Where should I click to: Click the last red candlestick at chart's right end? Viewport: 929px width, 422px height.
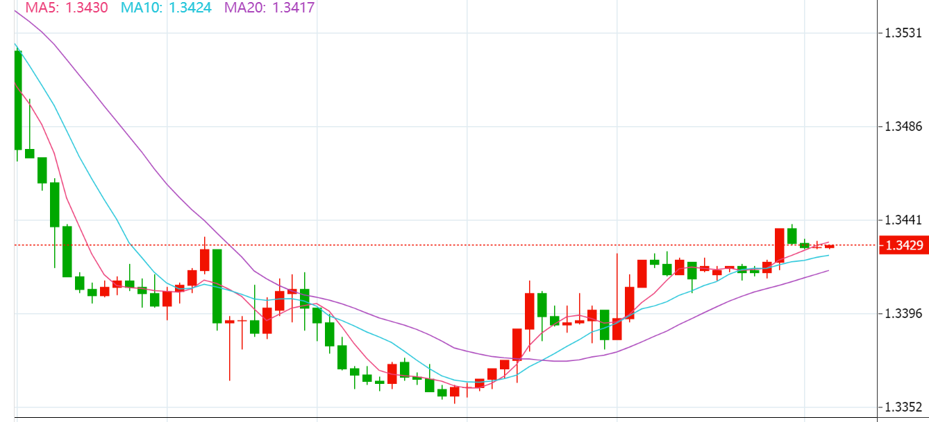tap(829, 246)
